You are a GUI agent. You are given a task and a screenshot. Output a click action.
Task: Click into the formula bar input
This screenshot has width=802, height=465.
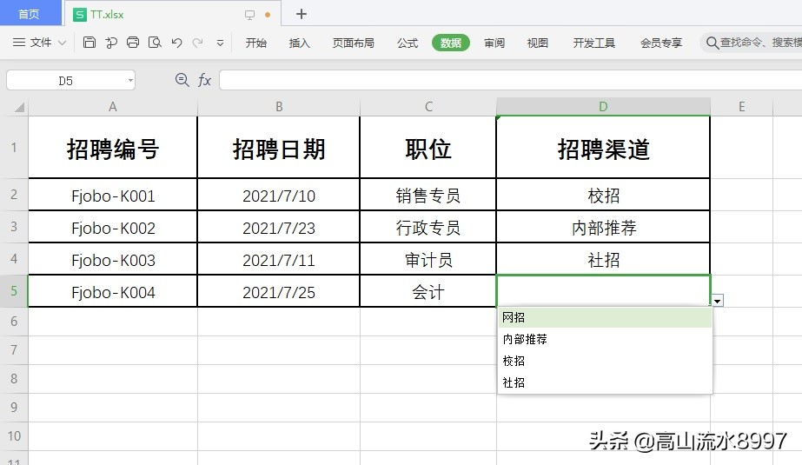tap(510, 80)
